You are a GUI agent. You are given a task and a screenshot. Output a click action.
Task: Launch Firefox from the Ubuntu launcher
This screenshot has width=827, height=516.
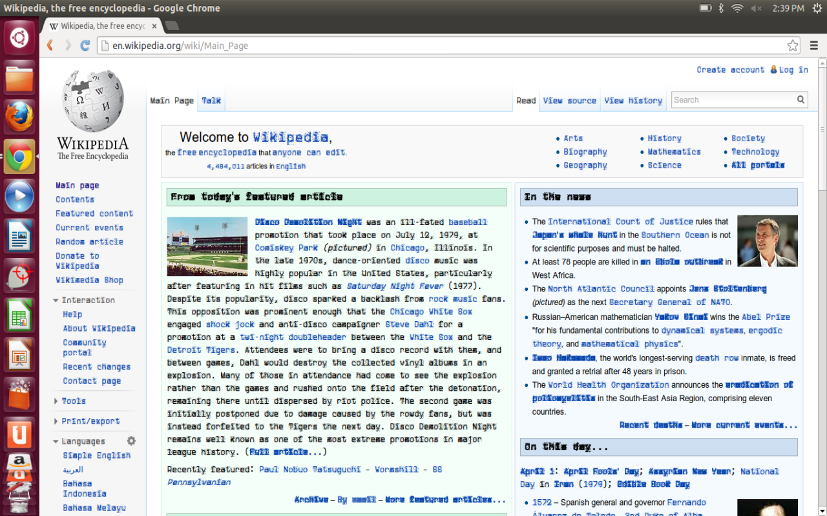tap(19, 117)
